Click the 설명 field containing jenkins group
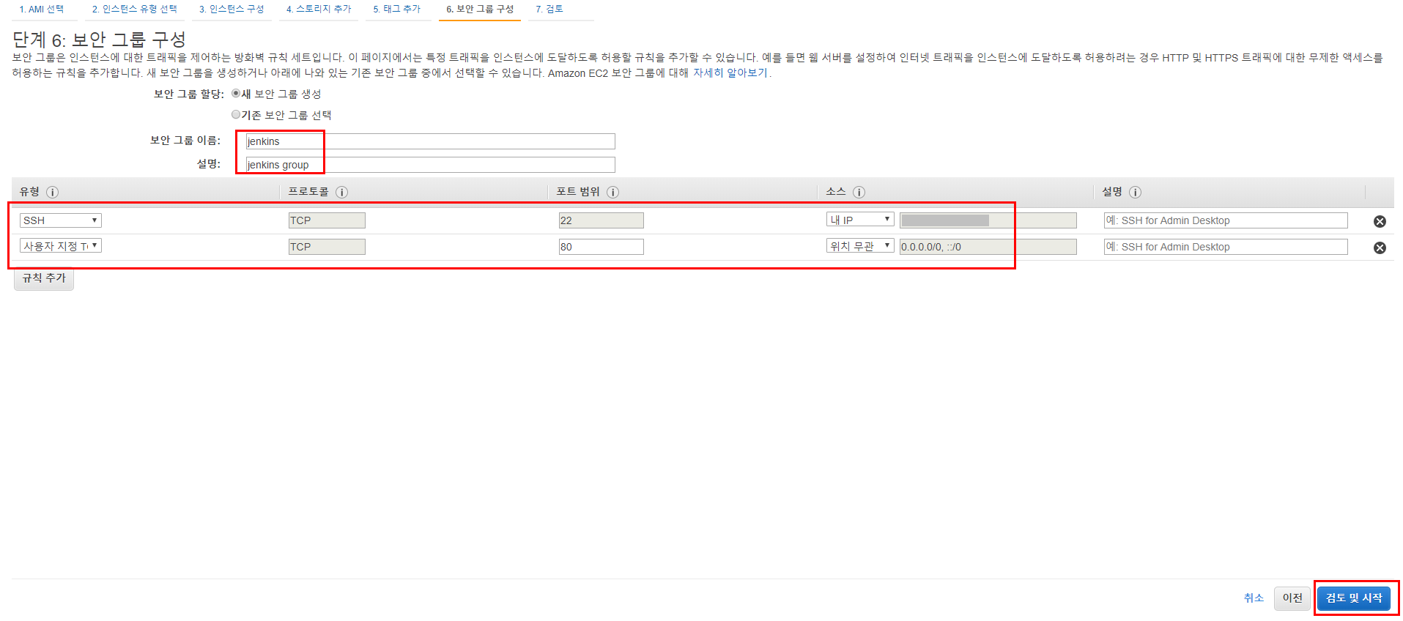 pyautogui.click(x=431, y=165)
